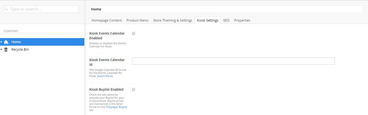Viewport: 368px width, 115px height.
Task: Expand the Recycle Bin node arrow
Action: (x=2, y=50)
